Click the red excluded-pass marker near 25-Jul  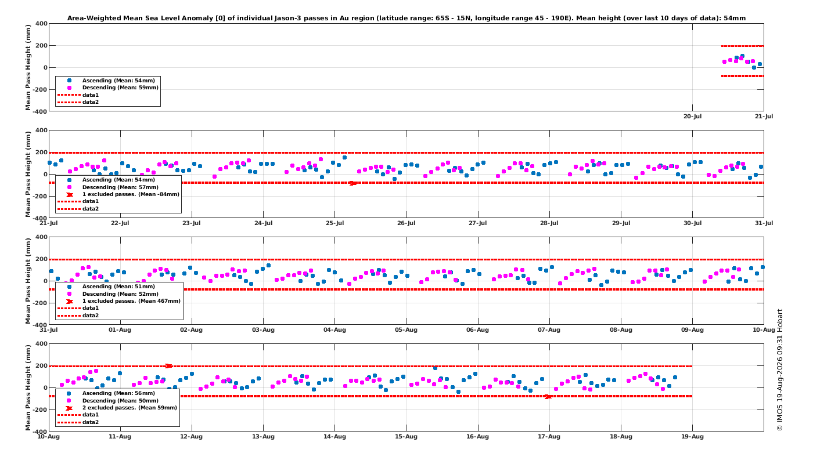click(x=352, y=183)
